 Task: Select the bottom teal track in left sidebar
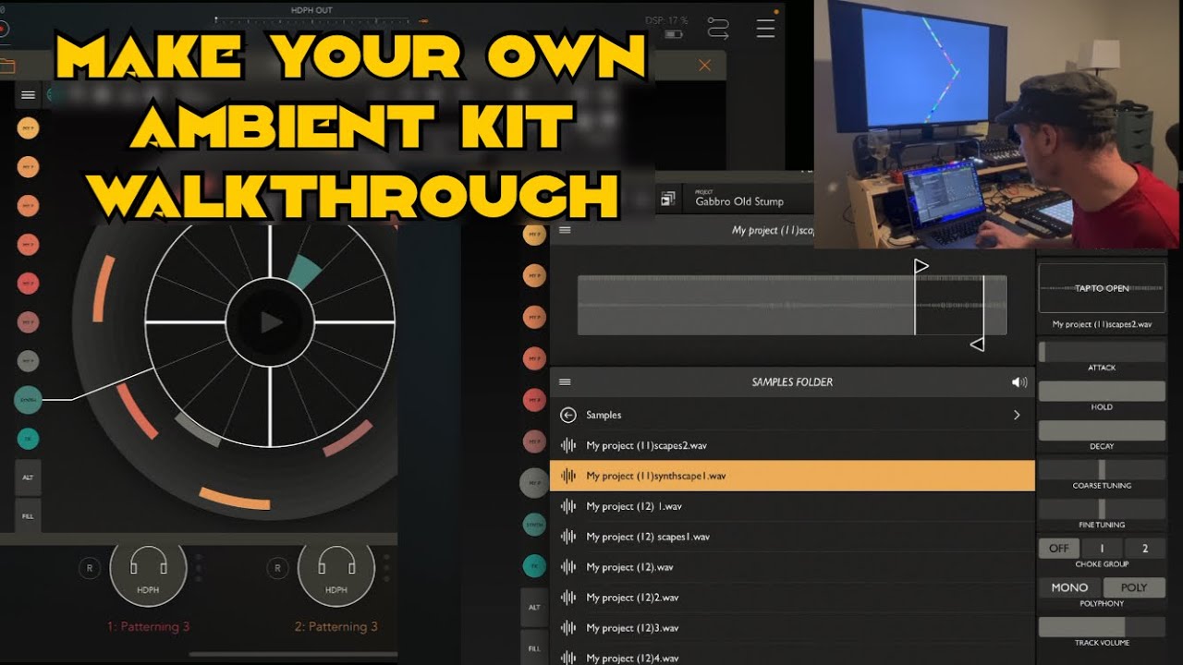[28, 439]
